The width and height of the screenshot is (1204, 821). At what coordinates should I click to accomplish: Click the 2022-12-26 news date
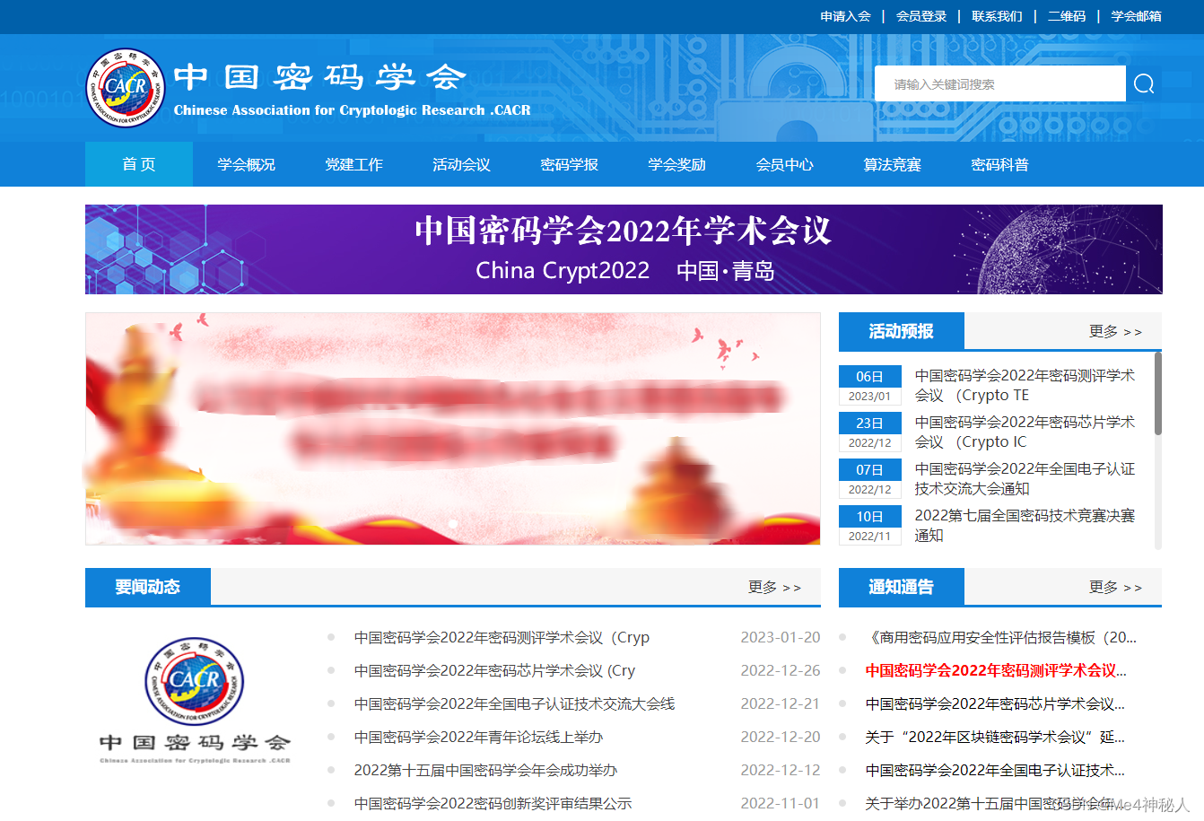click(781, 670)
